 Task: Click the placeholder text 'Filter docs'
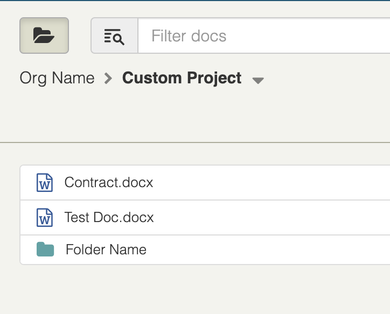[189, 36]
